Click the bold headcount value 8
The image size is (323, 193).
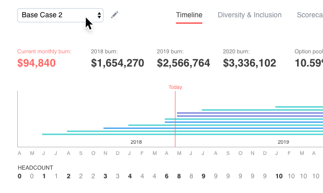click(x=179, y=176)
